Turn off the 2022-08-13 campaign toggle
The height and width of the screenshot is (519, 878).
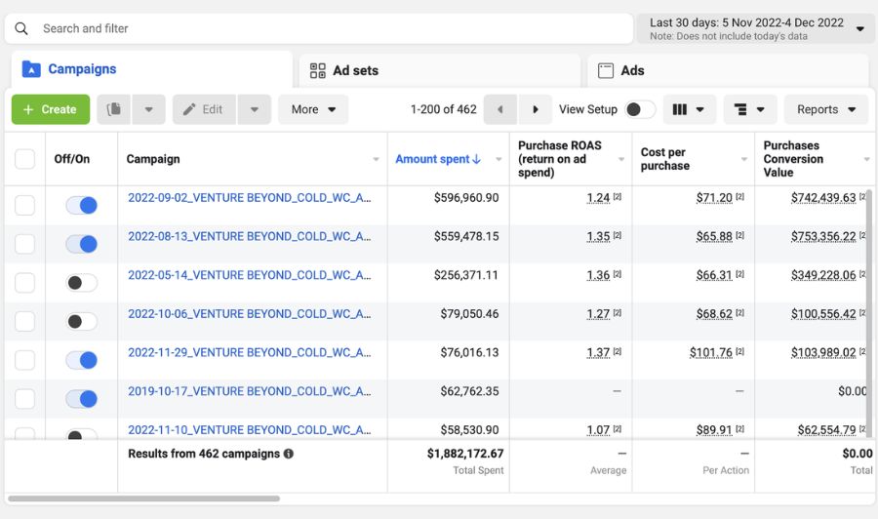pos(82,244)
